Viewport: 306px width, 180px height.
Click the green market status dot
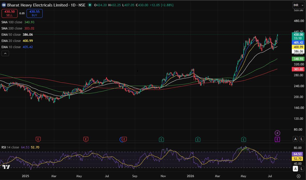90,5
